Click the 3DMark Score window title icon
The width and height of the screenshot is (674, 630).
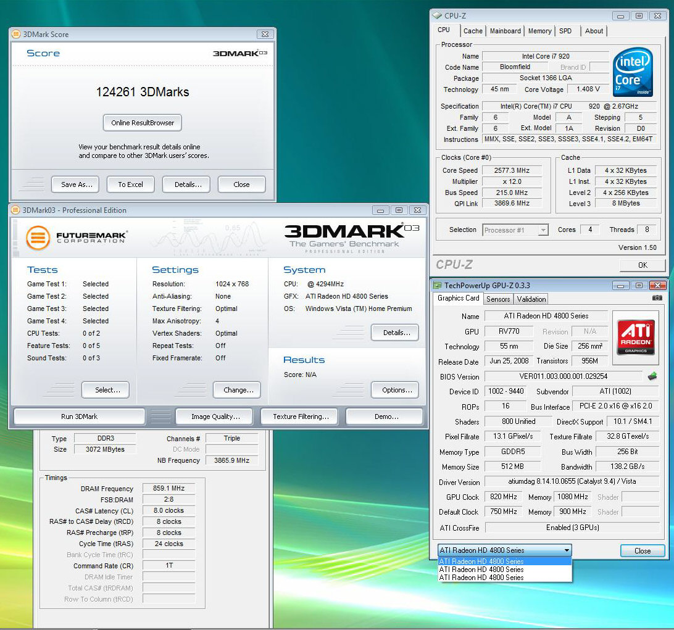16,34
